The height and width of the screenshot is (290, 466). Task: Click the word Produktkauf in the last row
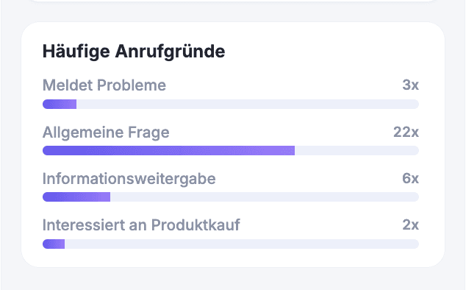pos(196,224)
